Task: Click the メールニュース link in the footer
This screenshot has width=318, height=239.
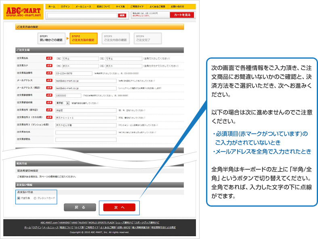Action: point(51,227)
